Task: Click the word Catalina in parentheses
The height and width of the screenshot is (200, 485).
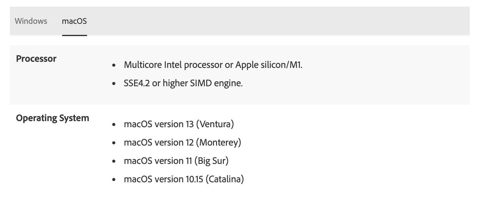Action: tap(225, 179)
